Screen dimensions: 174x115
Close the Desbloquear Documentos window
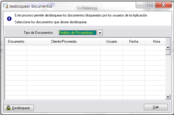(x=163, y=5)
